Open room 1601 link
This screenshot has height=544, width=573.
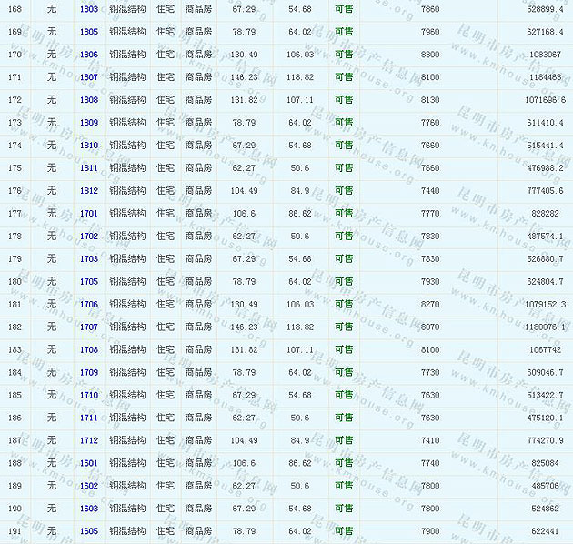coord(88,464)
